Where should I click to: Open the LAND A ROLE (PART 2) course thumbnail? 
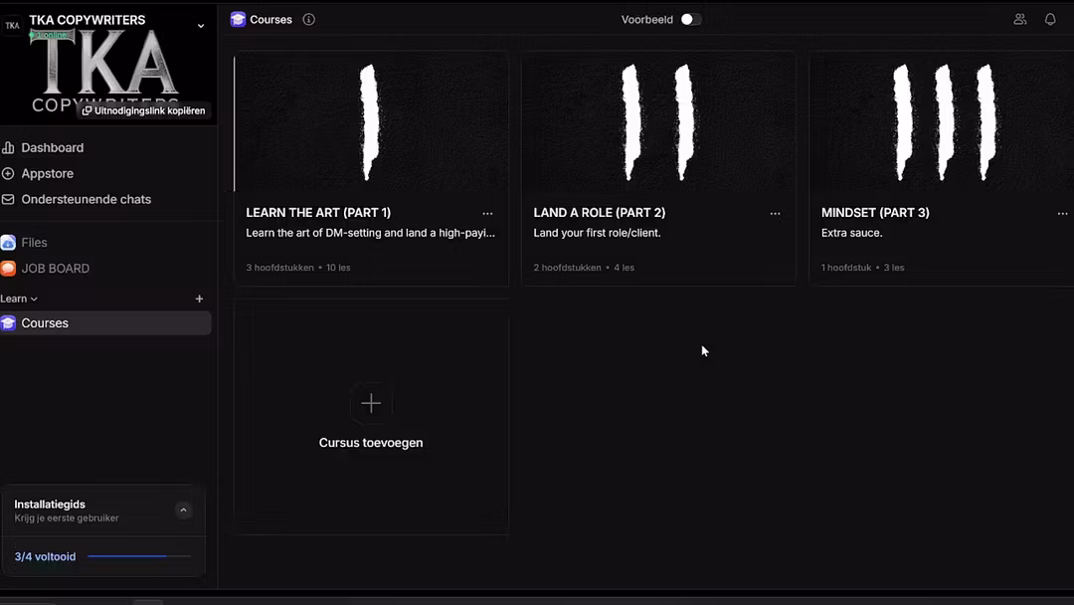click(657, 121)
